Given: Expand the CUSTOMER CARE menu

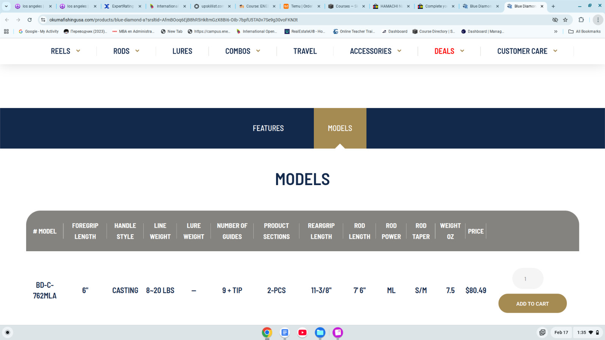Looking at the screenshot, I should [x=527, y=51].
